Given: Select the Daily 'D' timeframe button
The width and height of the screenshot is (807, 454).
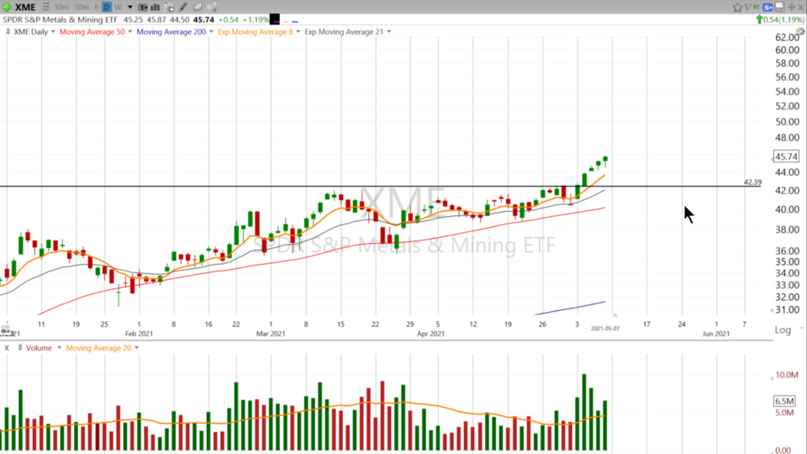Looking at the screenshot, I should click(107, 8).
